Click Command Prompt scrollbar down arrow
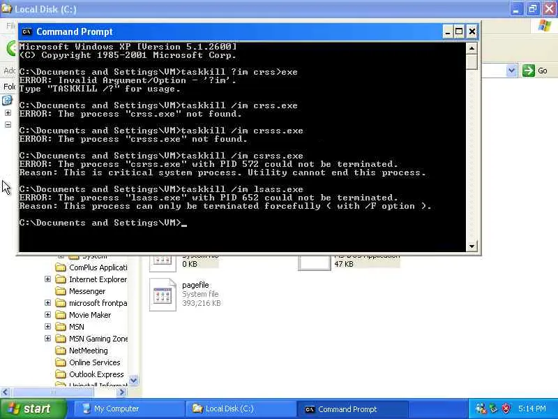 [x=472, y=246]
